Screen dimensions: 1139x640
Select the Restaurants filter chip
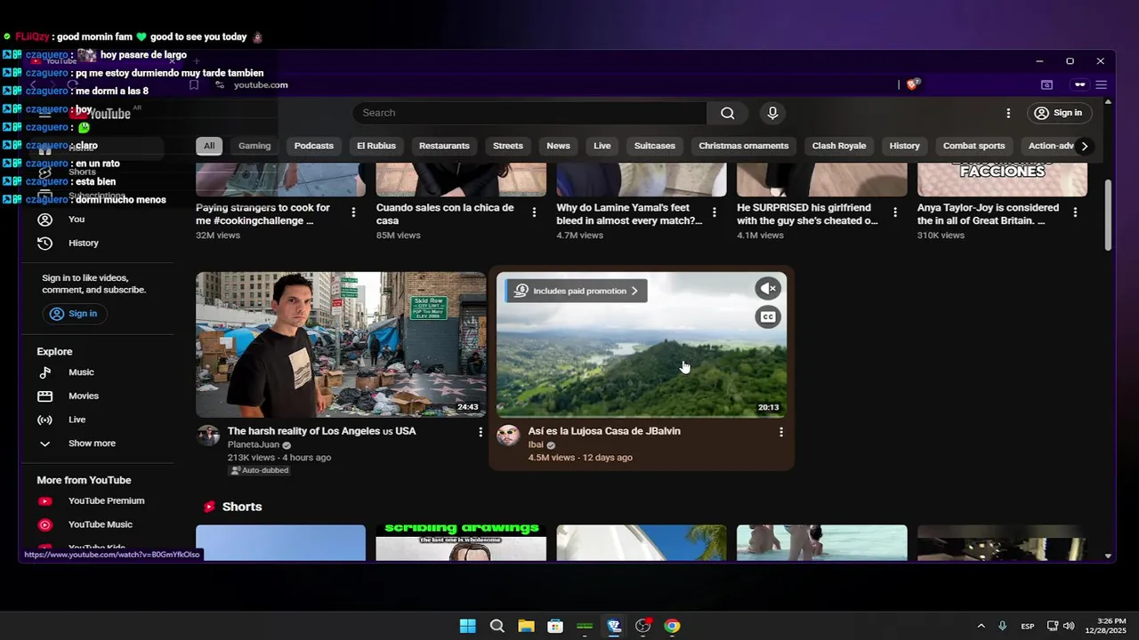444,146
